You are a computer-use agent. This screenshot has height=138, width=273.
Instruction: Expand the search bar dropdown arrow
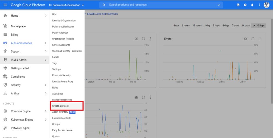coord(219,5)
